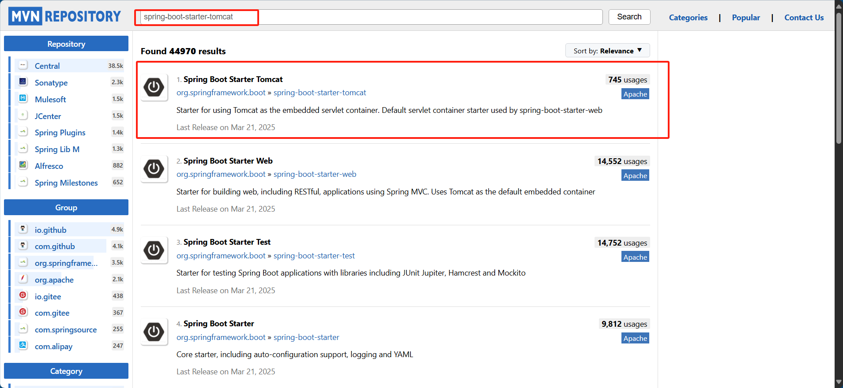This screenshot has width=843, height=388.
Task: Filter by org.apache group link
Action: click(54, 280)
